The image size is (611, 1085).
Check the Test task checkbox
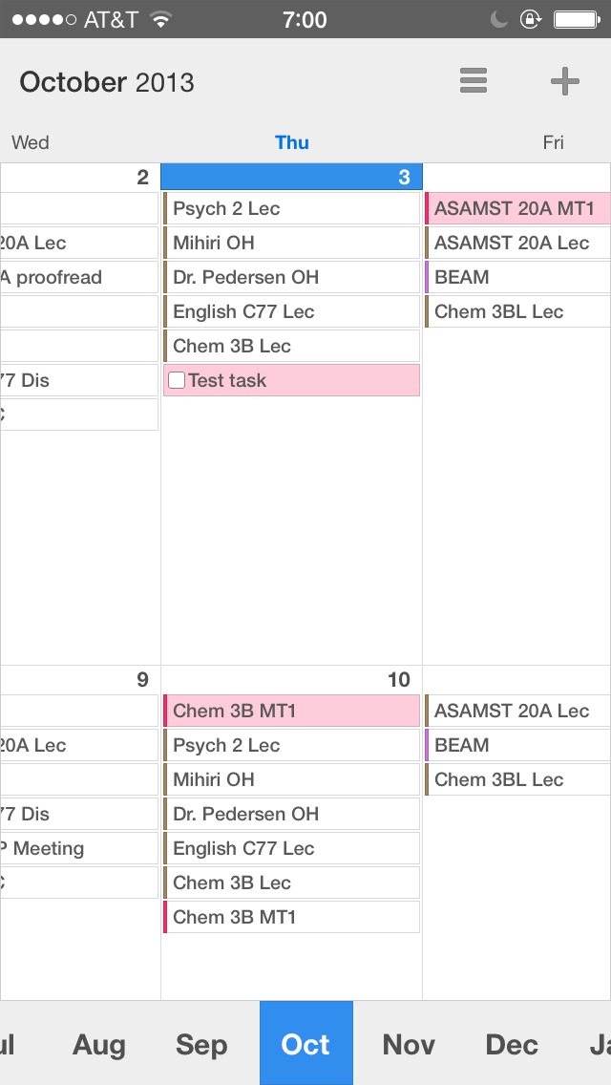[x=177, y=380]
